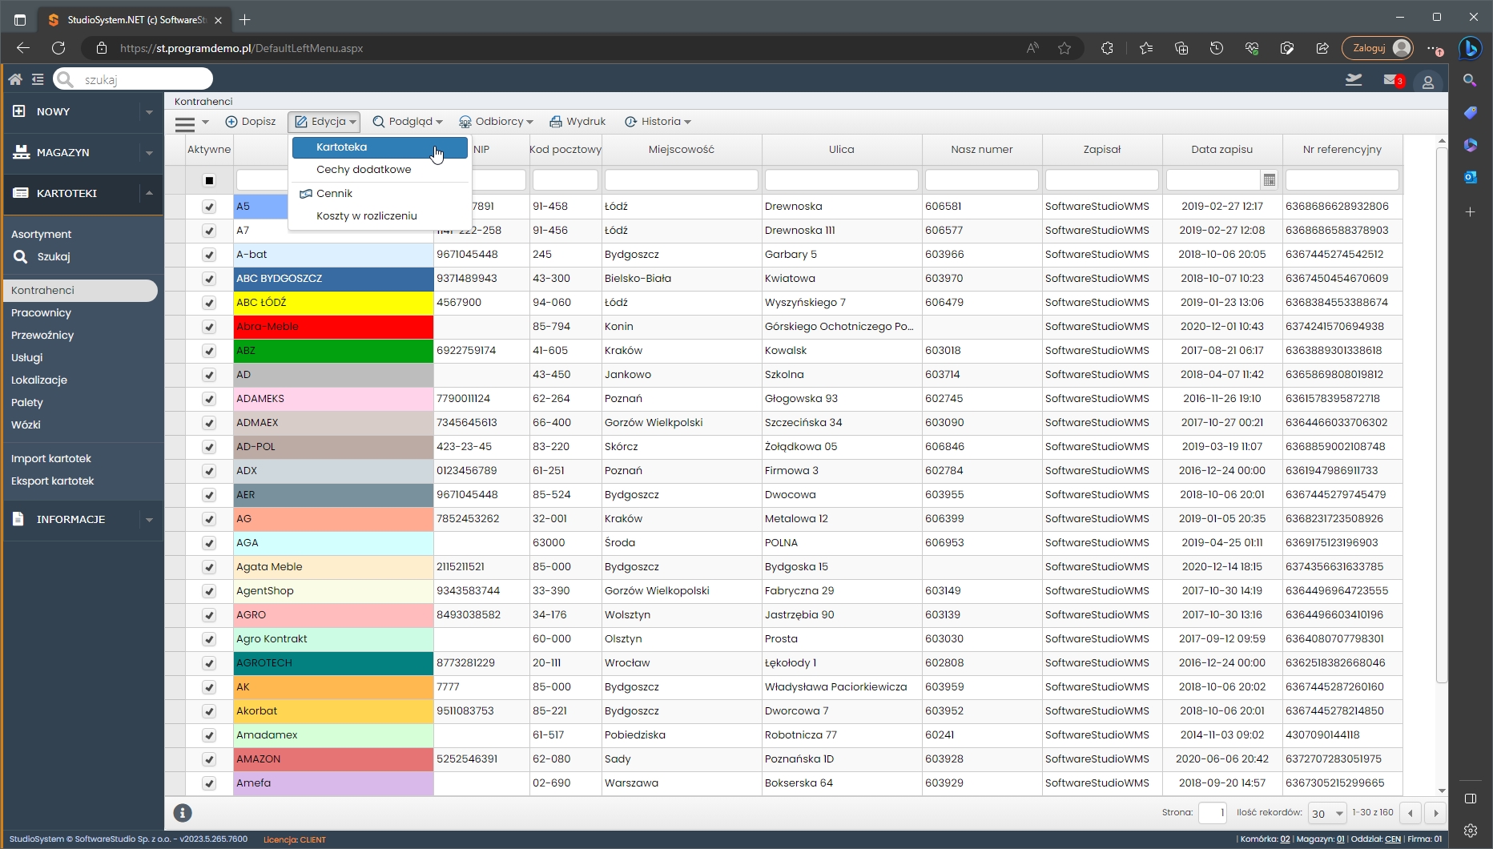
Task: Click the user profile icon in the app header
Action: [x=1427, y=82]
